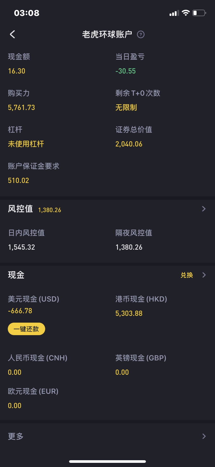Tap the home indicator bar
The width and height of the screenshot is (215, 467).
pyautogui.click(x=107, y=461)
